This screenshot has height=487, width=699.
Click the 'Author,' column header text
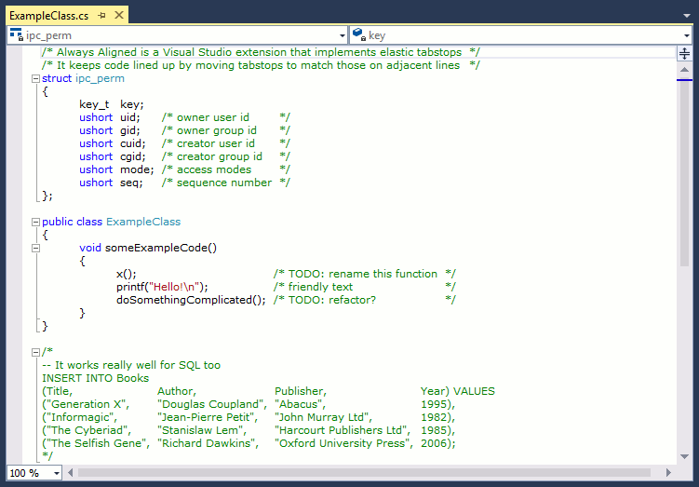click(x=177, y=391)
